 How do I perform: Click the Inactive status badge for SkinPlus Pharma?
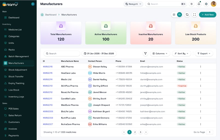point(182,86)
